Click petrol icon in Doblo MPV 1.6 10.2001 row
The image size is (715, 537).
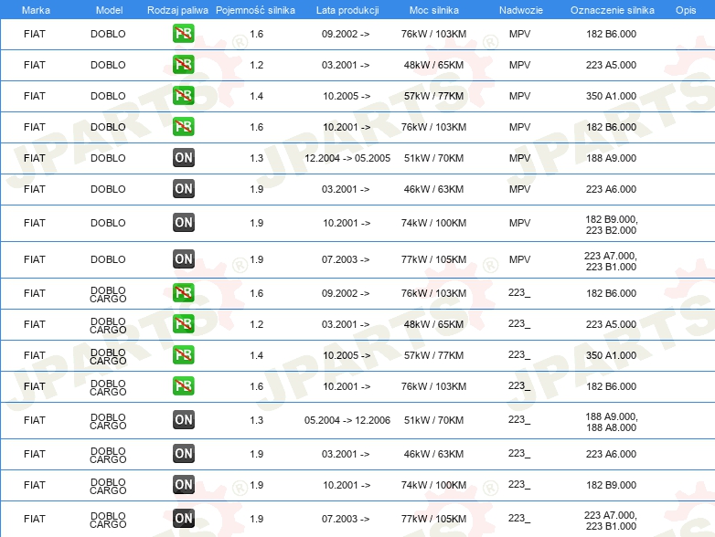(183, 127)
